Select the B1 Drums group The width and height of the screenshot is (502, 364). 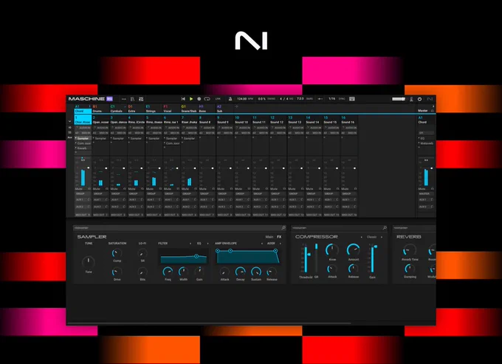100,109
